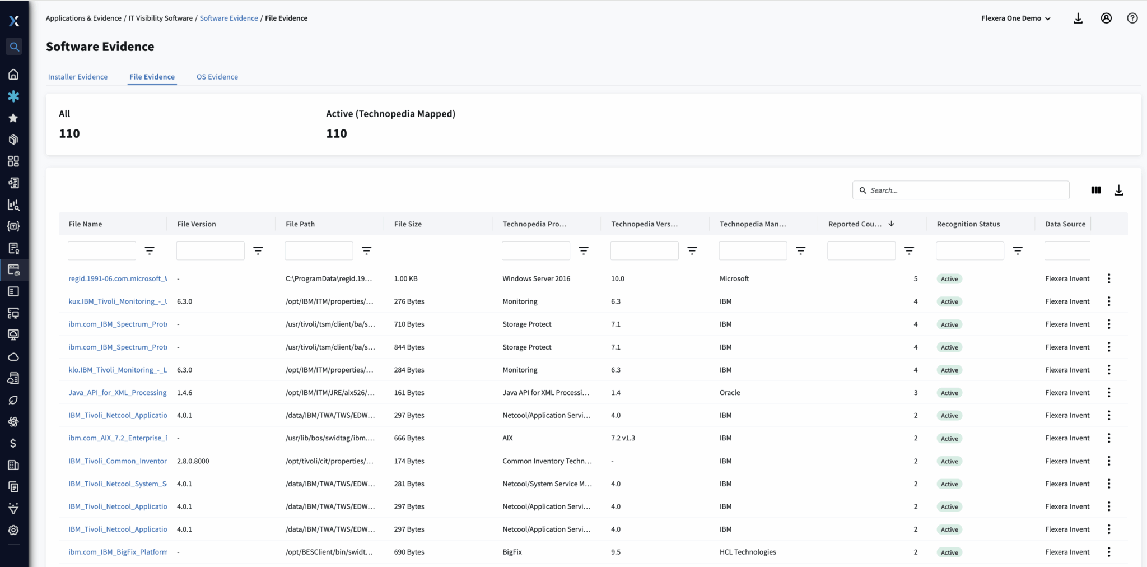
Task: Open the user account profile icon
Action: pyautogui.click(x=1106, y=18)
